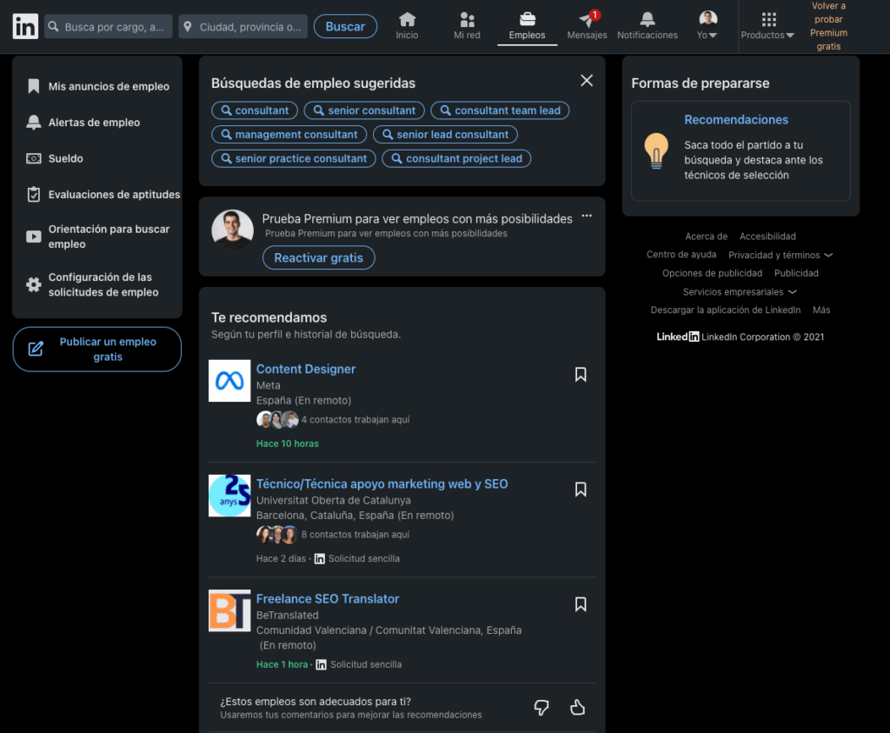This screenshot has height=733, width=890.
Task: Save the Content Designer job with bookmark toggle
Action: [581, 374]
